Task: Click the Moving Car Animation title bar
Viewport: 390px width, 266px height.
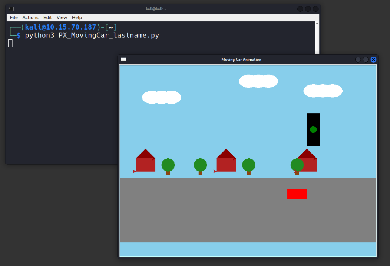Action: (241, 60)
